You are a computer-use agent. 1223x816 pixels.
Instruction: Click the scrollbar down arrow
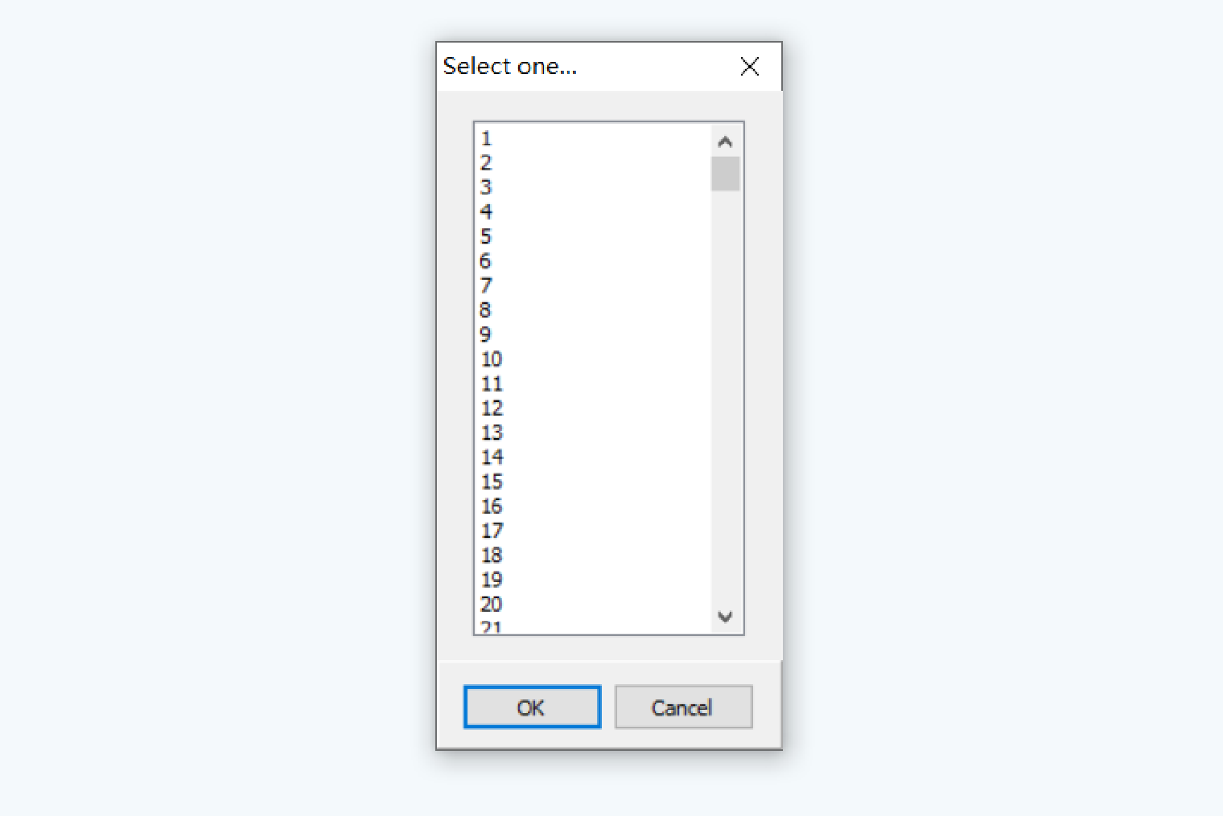[725, 617]
